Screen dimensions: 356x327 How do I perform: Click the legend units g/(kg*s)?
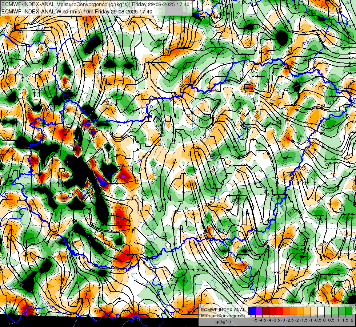tap(223, 322)
